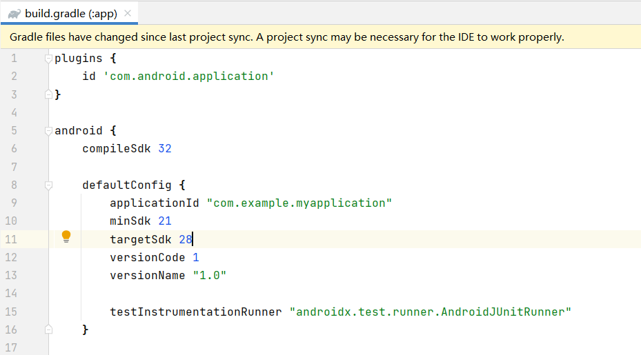Select the build.gradle (:app) tab
Viewport: 641px width, 355px height.
pyautogui.click(x=70, y=14)
